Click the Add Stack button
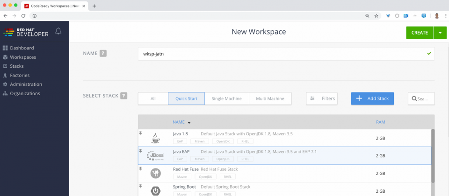This screenshot has height=196, width=449. click(373, 98)
